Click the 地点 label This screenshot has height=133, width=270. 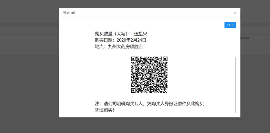pyautogui.click(x=100, y=47)
